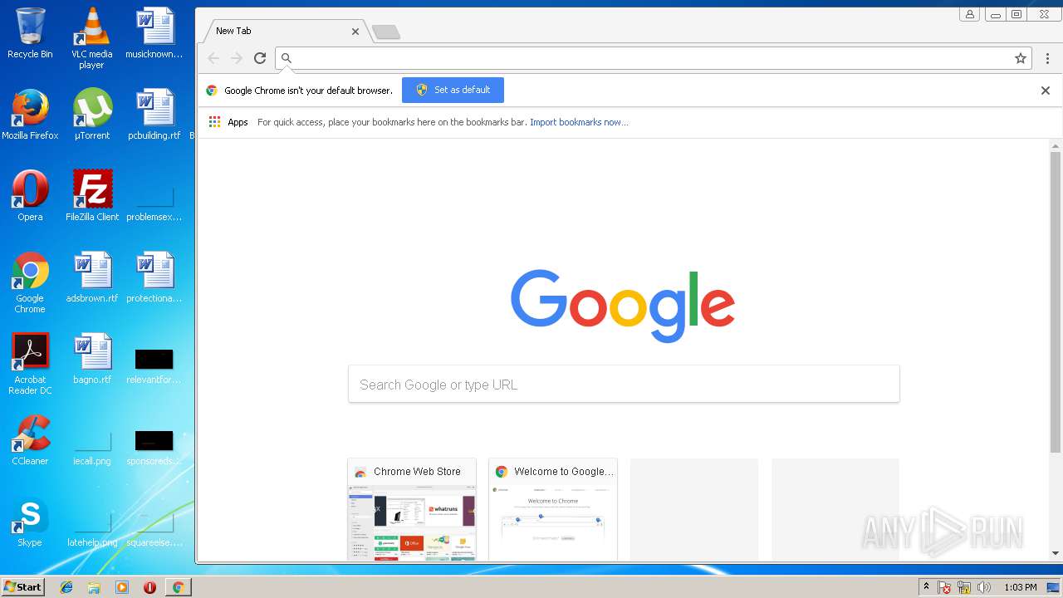Open the Chrome three-dot menu
Viewport: 1063px width, 598px height.
1047,58
